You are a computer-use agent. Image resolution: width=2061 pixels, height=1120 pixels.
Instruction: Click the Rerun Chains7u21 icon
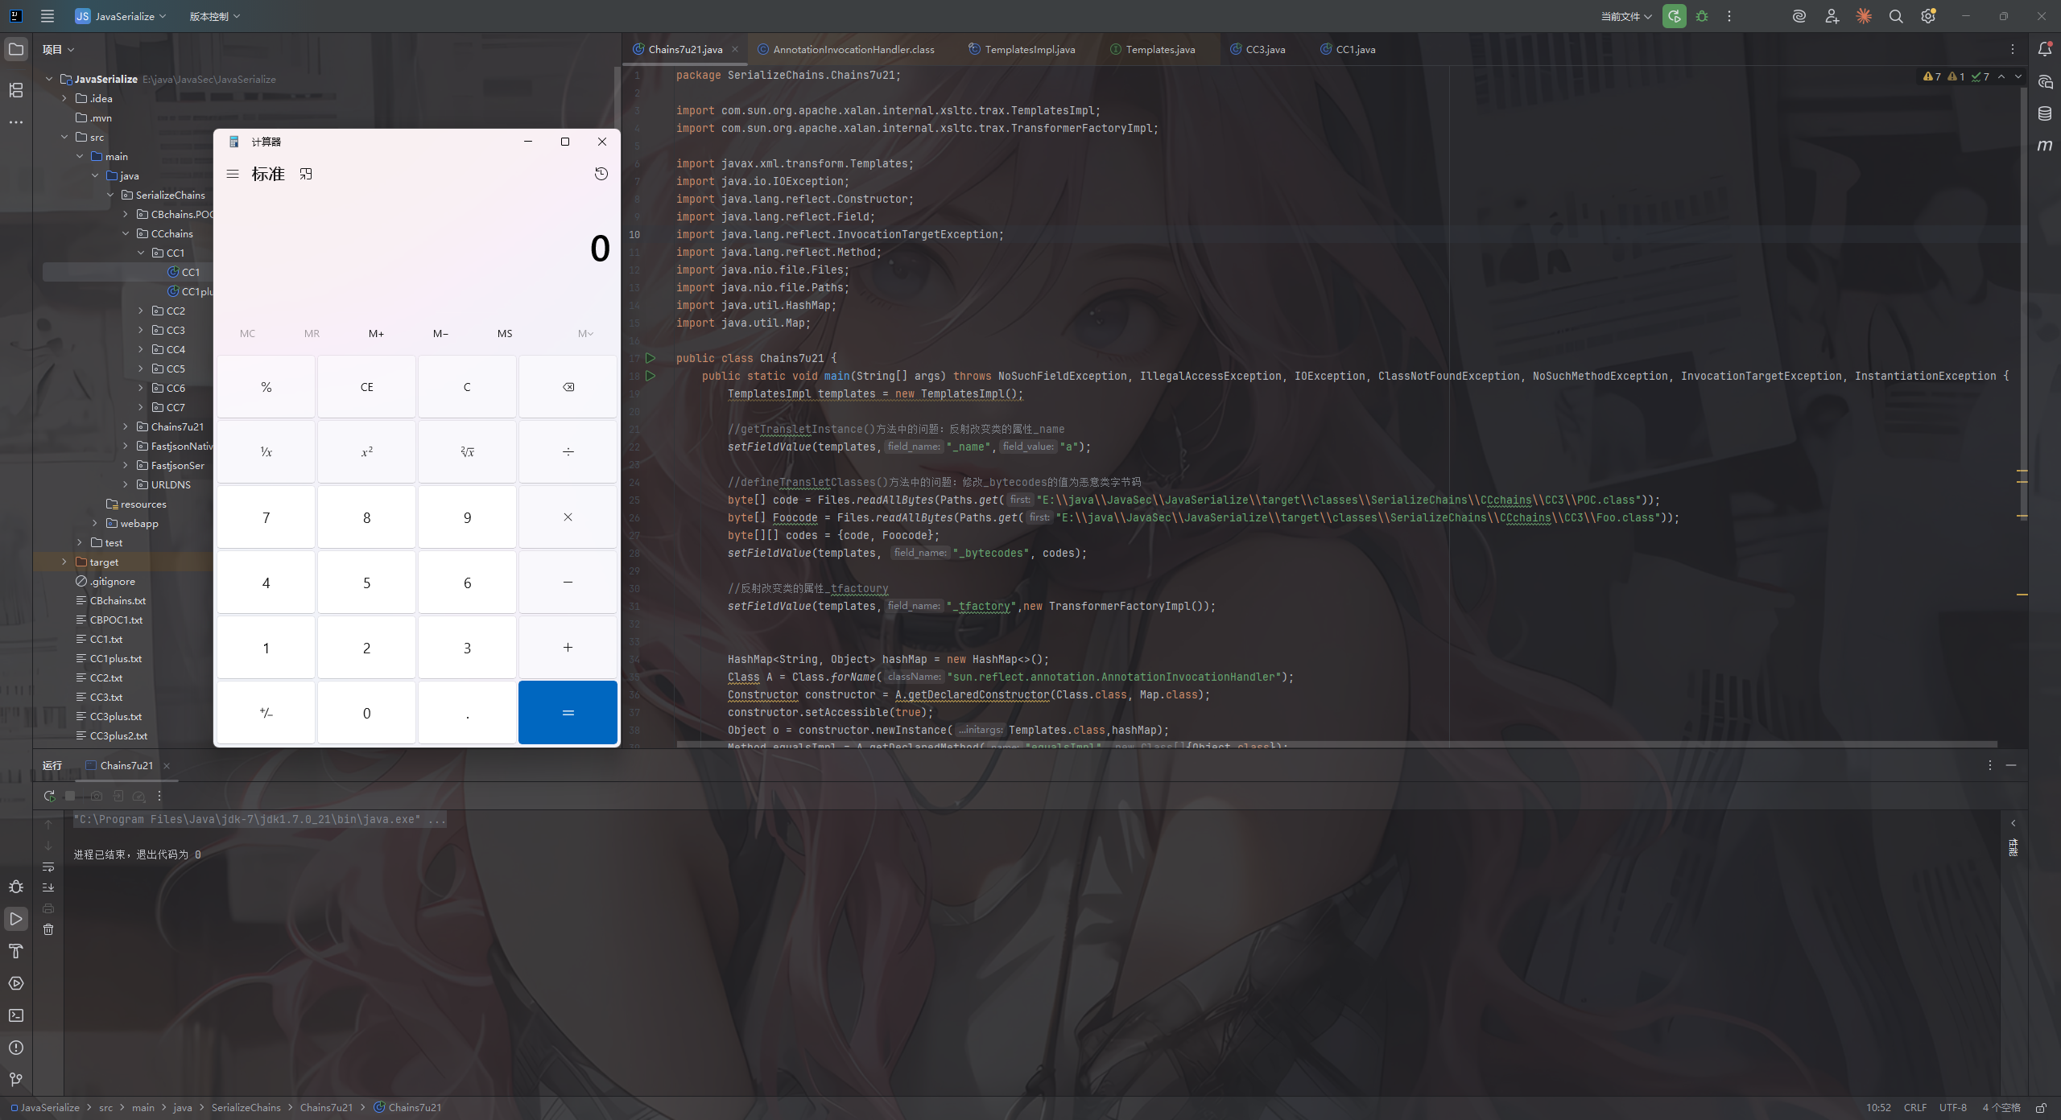(49, 796)
